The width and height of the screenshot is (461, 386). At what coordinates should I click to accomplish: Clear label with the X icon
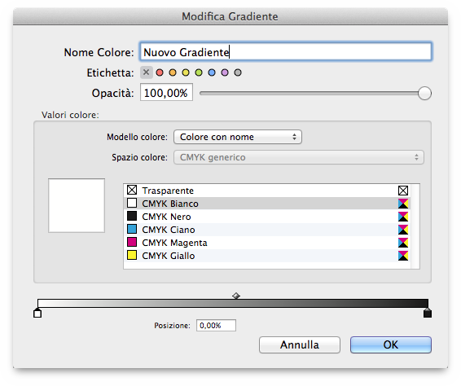[147, 72]
